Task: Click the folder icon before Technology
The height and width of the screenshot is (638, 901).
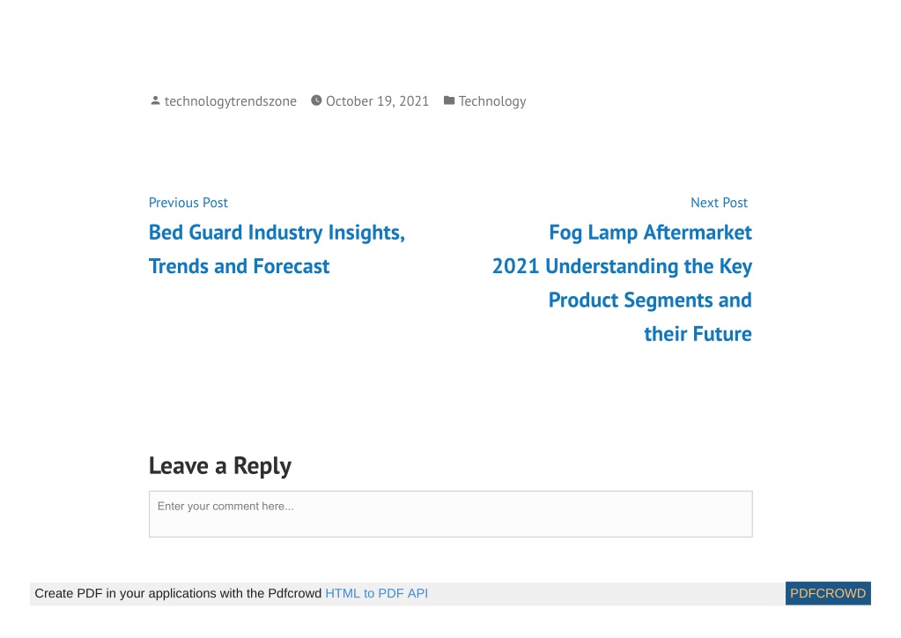Action: (x=449, y=100)
